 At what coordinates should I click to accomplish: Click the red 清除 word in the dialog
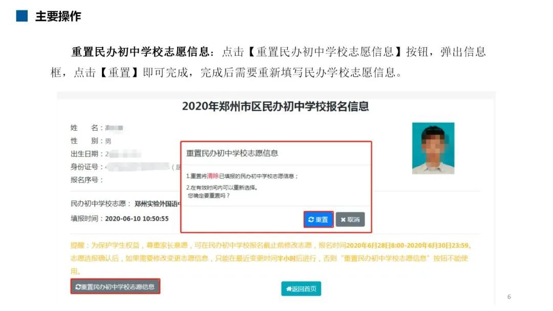[212, 176]
